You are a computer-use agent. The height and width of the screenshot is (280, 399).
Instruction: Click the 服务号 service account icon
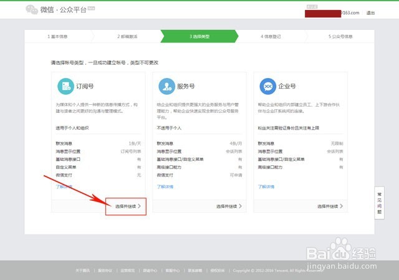coord(166,86)
